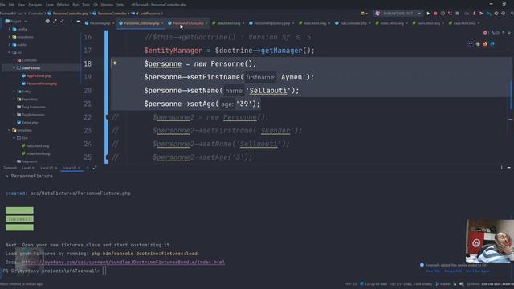Image resolution: width=514 pixels, height=289 pixels.
Task: Click the run with coverage icon
Action: point(443,14)
